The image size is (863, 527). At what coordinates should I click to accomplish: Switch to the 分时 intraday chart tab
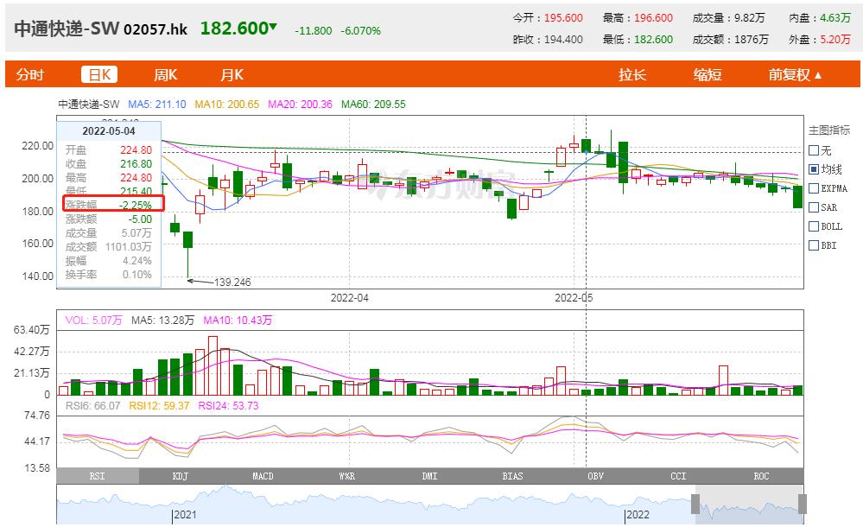pyautogui.click(x=29, y=74)
